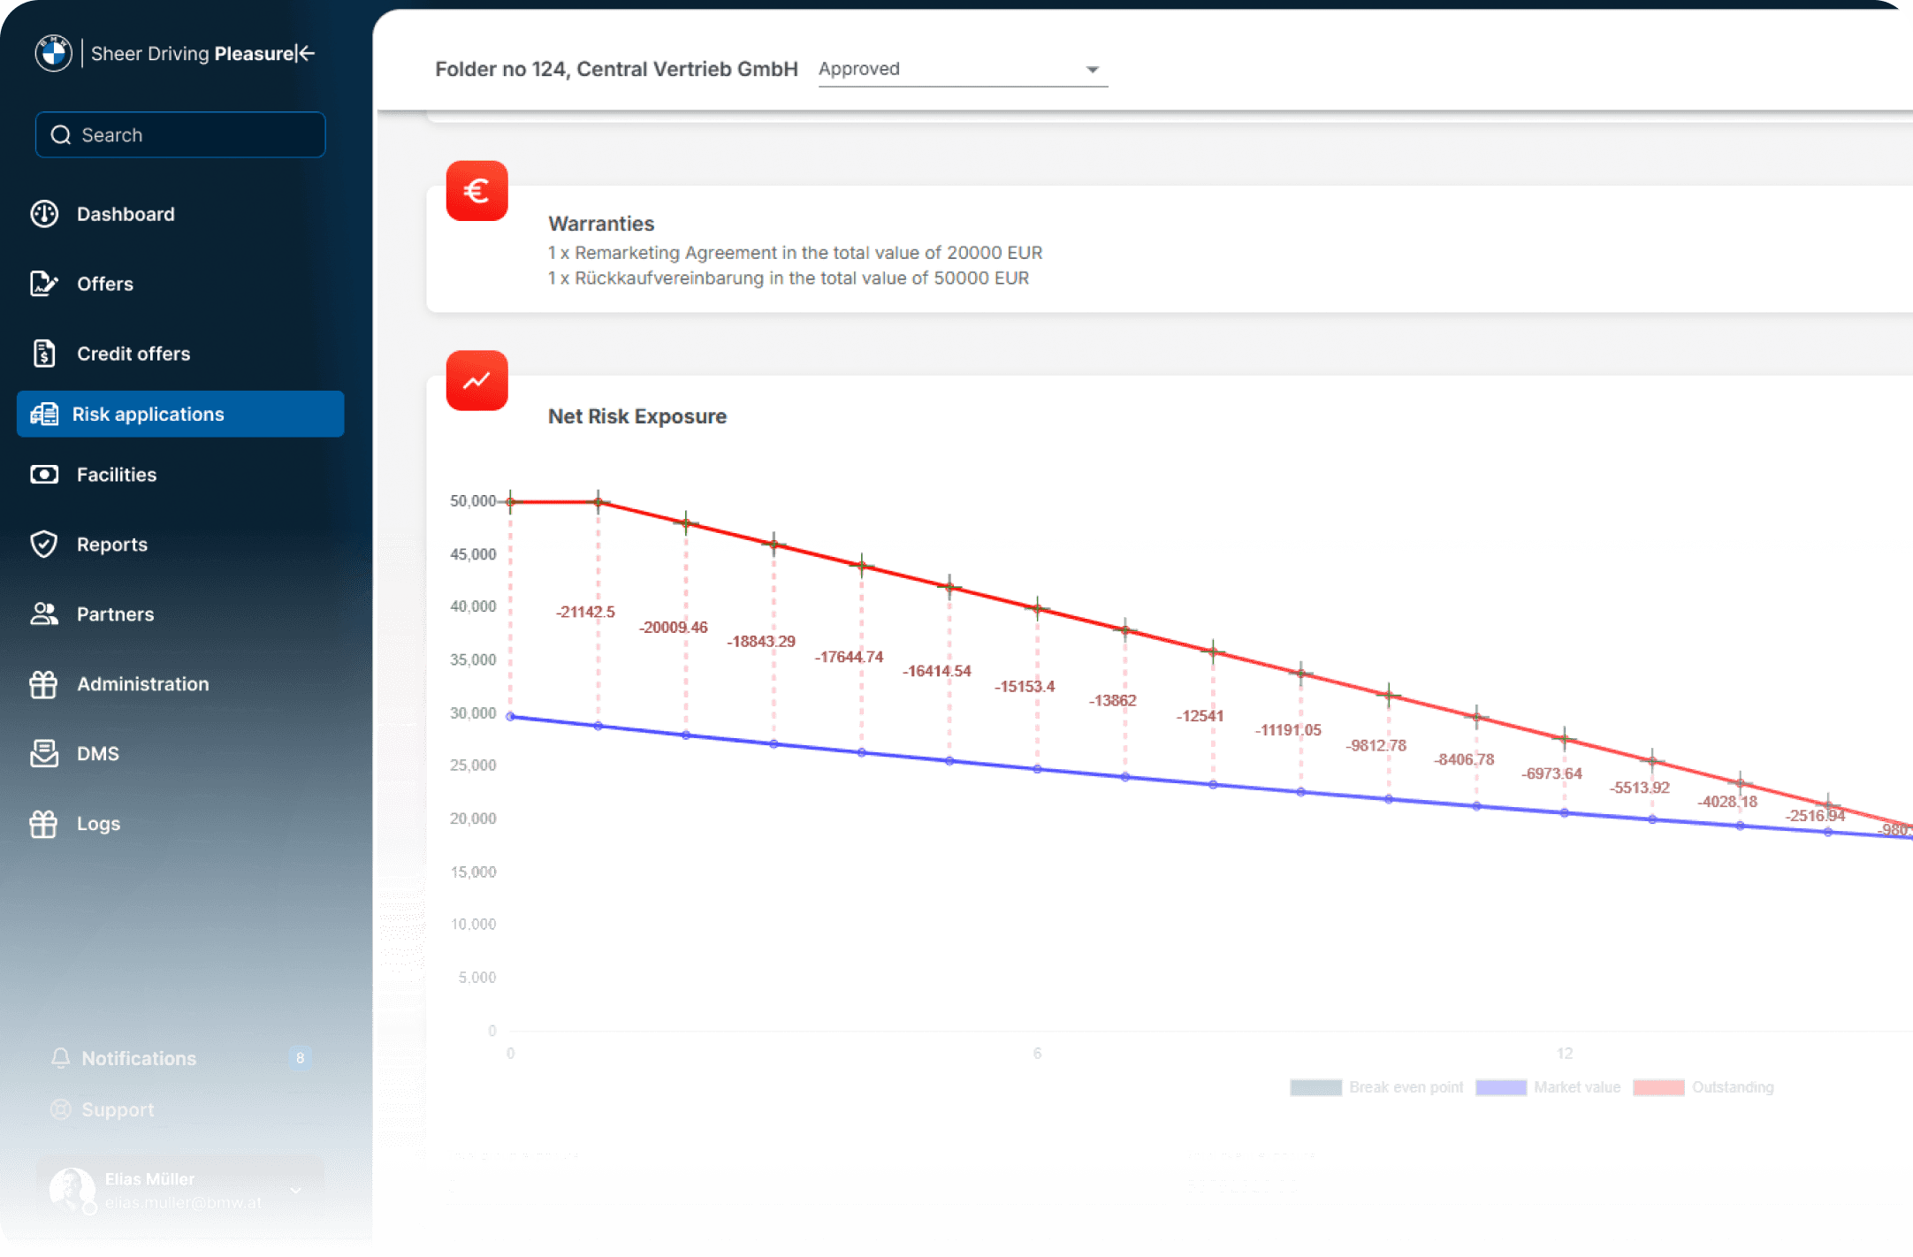Collapse sidebar using the arrow icon
The image size is (1913, 1257).
click(306, 53)
